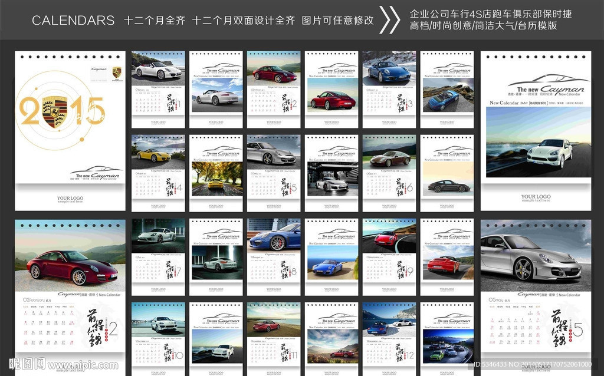Open the March page with blue convertible on snow
Image resolution: width=604 pixels, height=376 pixels.
coord(389,90)
